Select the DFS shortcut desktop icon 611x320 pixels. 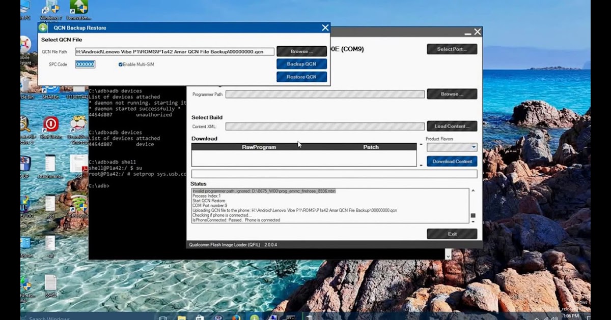coord(77,207)
